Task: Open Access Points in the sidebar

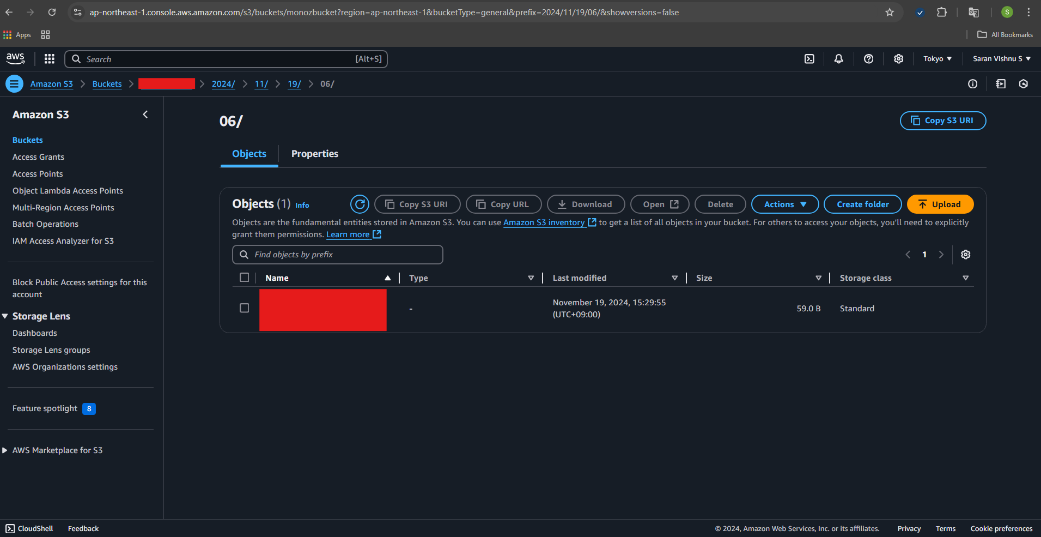Action: [x=38, y=174]
